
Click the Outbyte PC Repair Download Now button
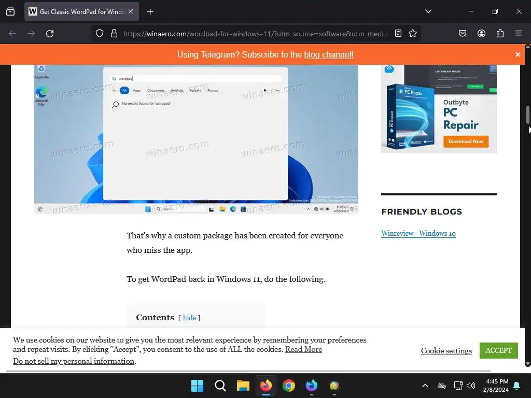[x=466, y=141]
